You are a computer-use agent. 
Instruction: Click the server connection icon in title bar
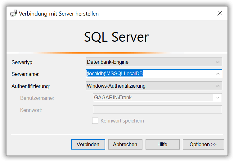click(14, 13)
